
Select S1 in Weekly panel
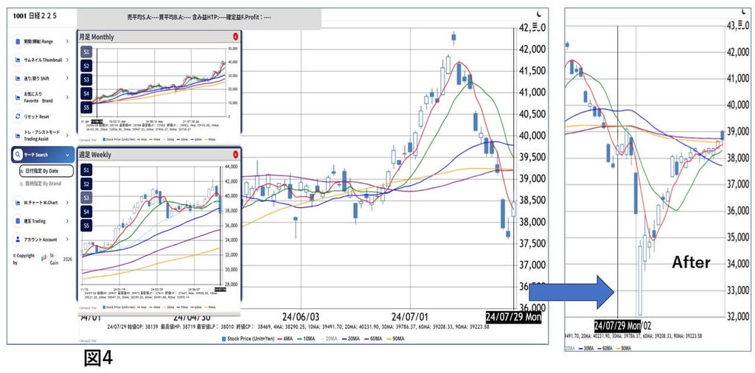[x=86, y=170]
